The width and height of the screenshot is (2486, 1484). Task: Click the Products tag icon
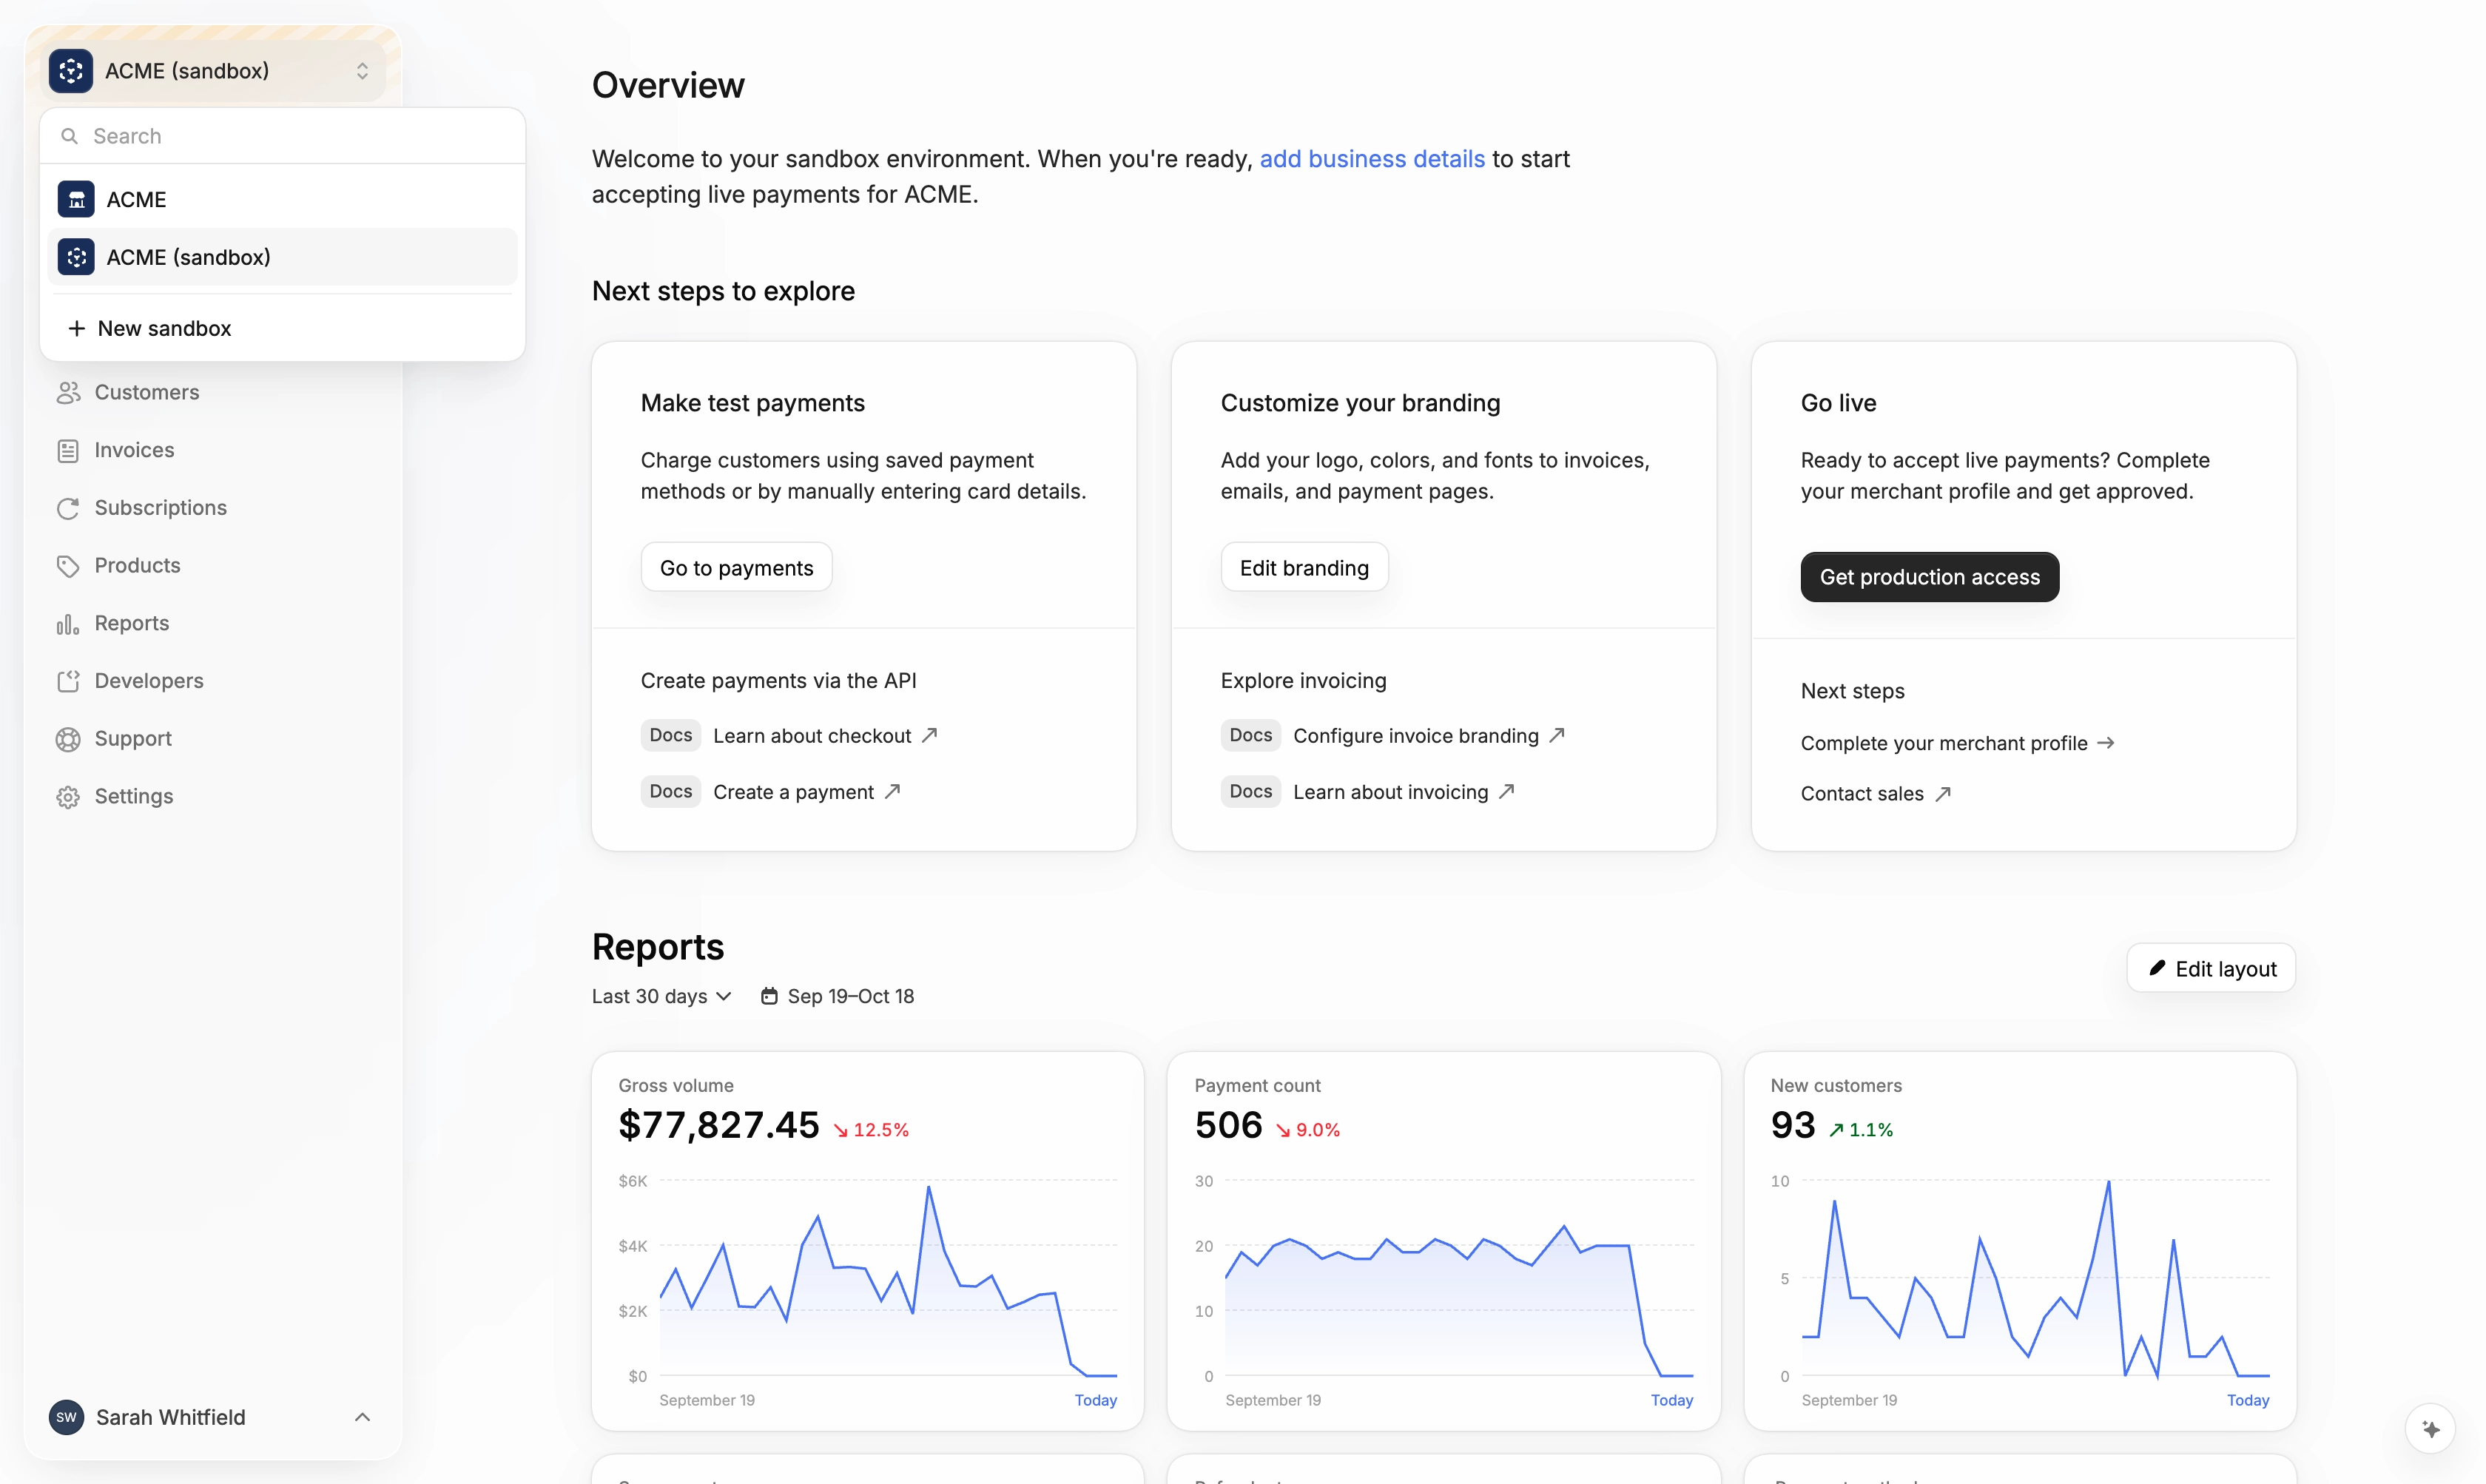pos(68,566)
